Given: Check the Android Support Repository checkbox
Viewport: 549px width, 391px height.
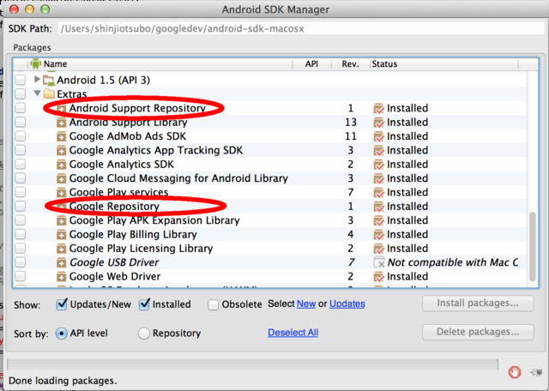Looking at the screenshot, I should 21,108.
